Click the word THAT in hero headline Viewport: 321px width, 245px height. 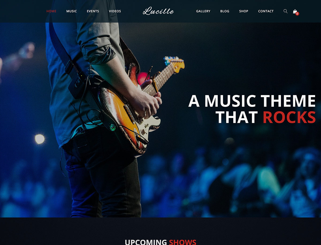pos(237,117)
